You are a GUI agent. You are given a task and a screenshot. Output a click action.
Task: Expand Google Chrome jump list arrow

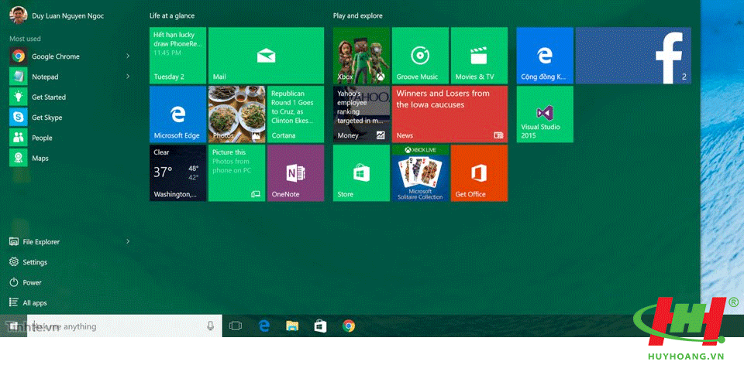click(x=128, y=56)
